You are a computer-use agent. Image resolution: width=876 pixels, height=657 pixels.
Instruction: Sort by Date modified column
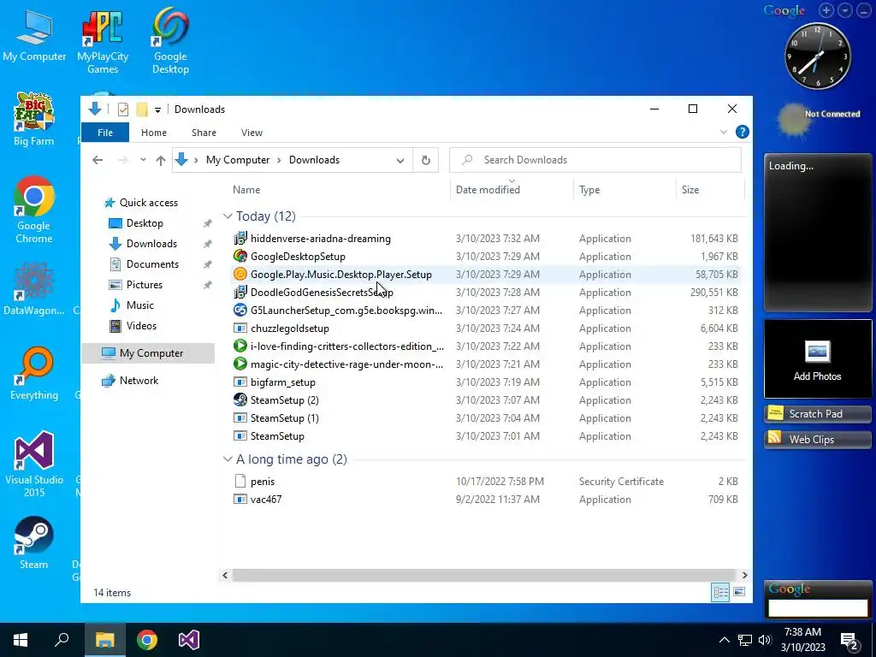[x=488, y=190]
